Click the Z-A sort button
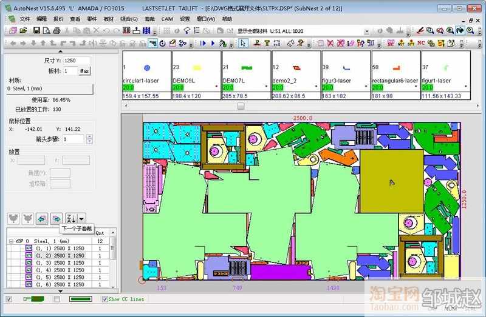Image resolution: width=486 pixels, height=317 pixels. (x=71, y=219)
